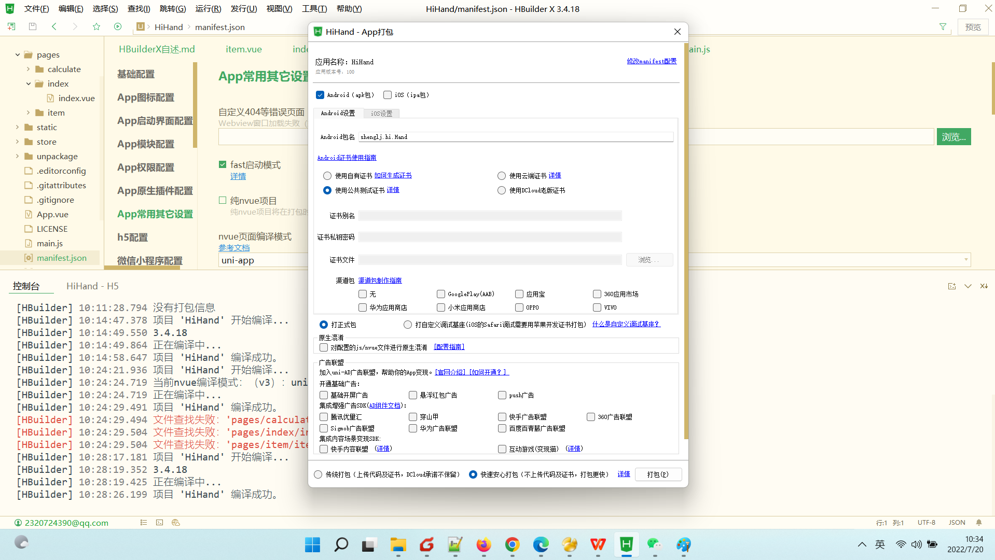Open File Explorer from taskbar

click(x=398, y=544)
